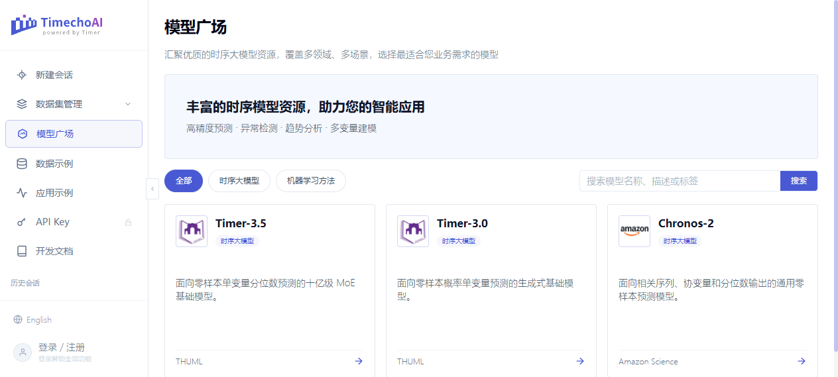Click the 开发文档 book icon

pyautogui.click(x=22, y=251)
